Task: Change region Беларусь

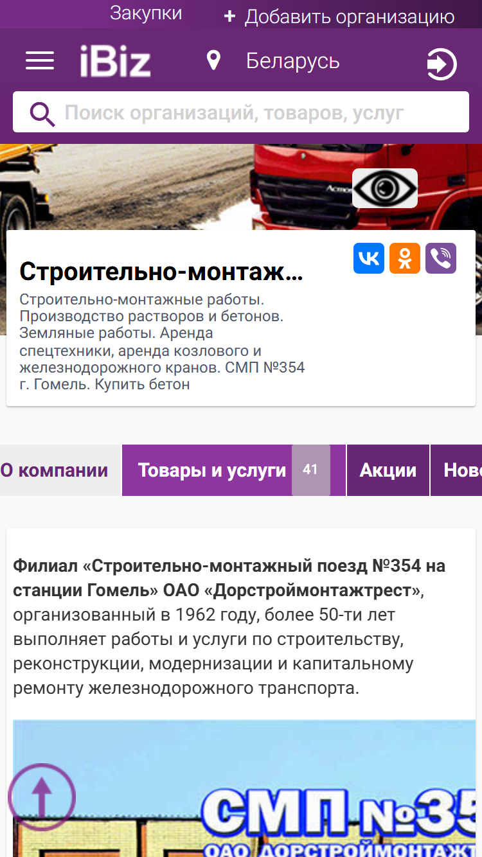Action: 292,61
